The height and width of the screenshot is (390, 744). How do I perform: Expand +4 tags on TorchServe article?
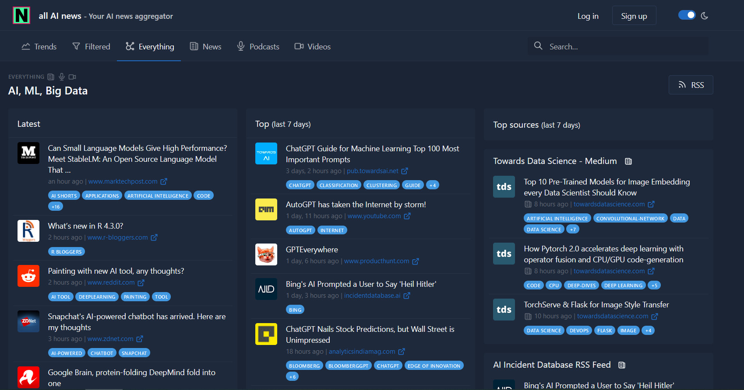pyautogui.click(x=649, y=330)
